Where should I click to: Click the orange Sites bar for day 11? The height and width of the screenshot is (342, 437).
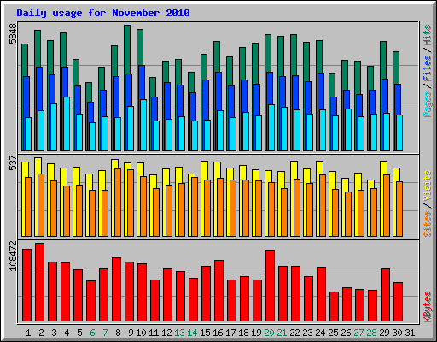coord(156,212)
